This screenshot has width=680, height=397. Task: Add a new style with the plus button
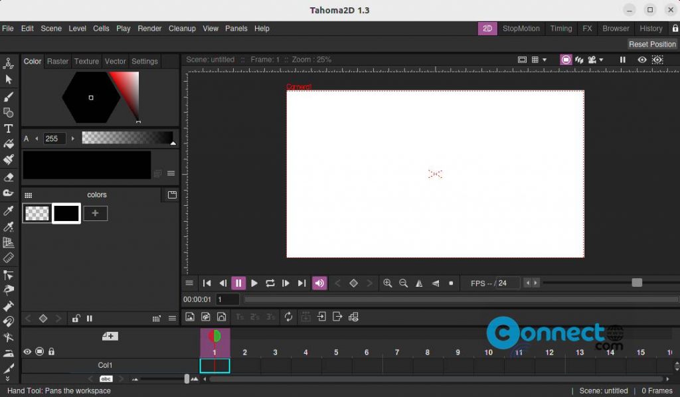pos(95,213)
